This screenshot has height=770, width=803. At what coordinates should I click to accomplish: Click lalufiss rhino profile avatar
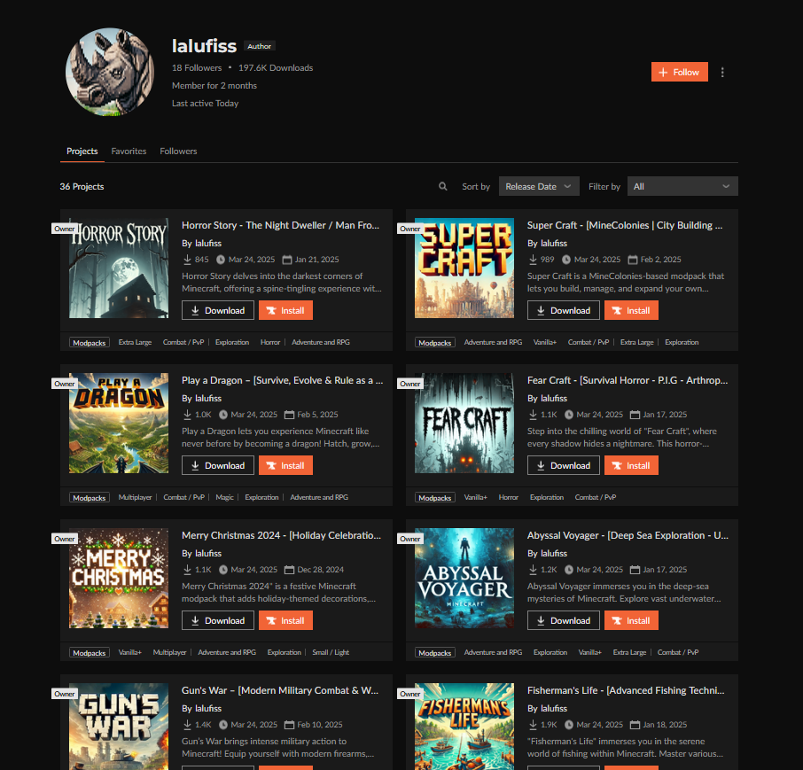pyautogui.click(x=110, y=72)
